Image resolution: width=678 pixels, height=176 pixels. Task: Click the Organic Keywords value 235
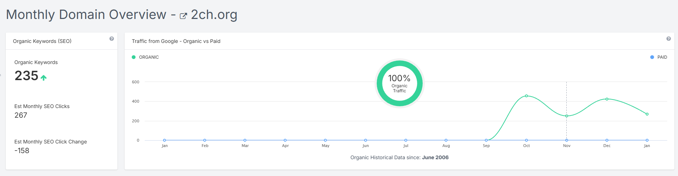click(x=26, y=76)
